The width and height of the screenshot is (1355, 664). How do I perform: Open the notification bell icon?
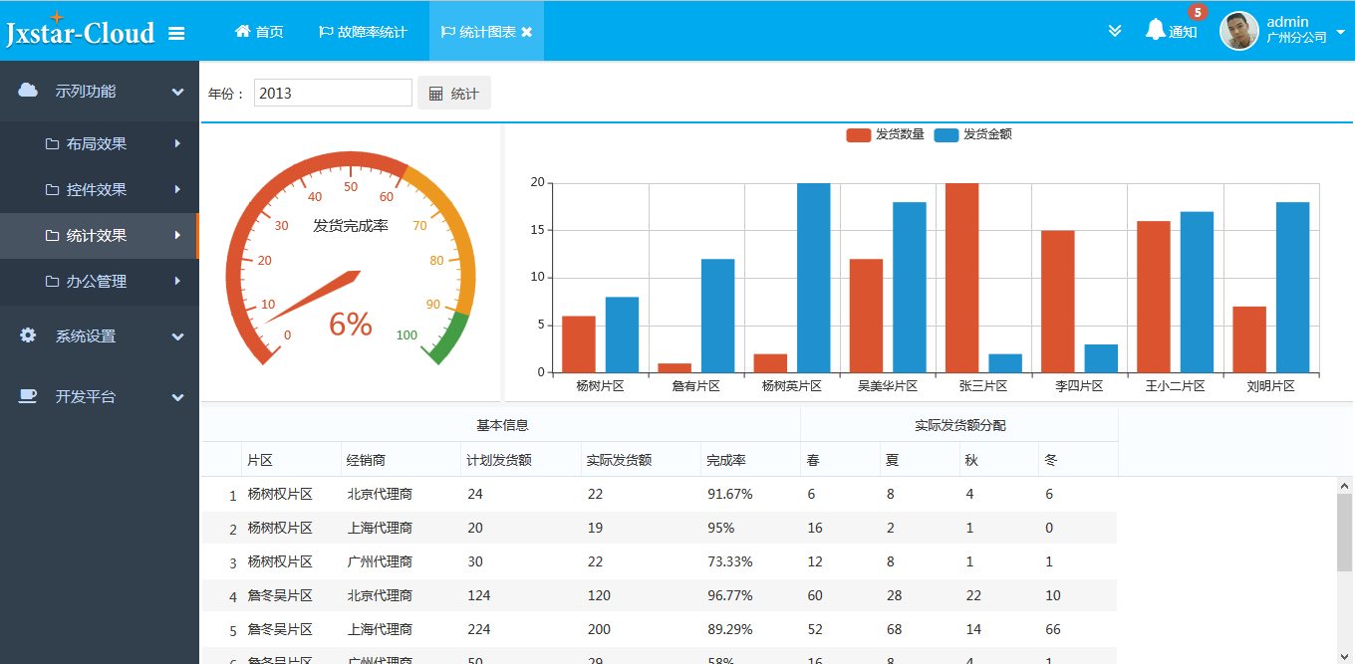(1155, 30)
